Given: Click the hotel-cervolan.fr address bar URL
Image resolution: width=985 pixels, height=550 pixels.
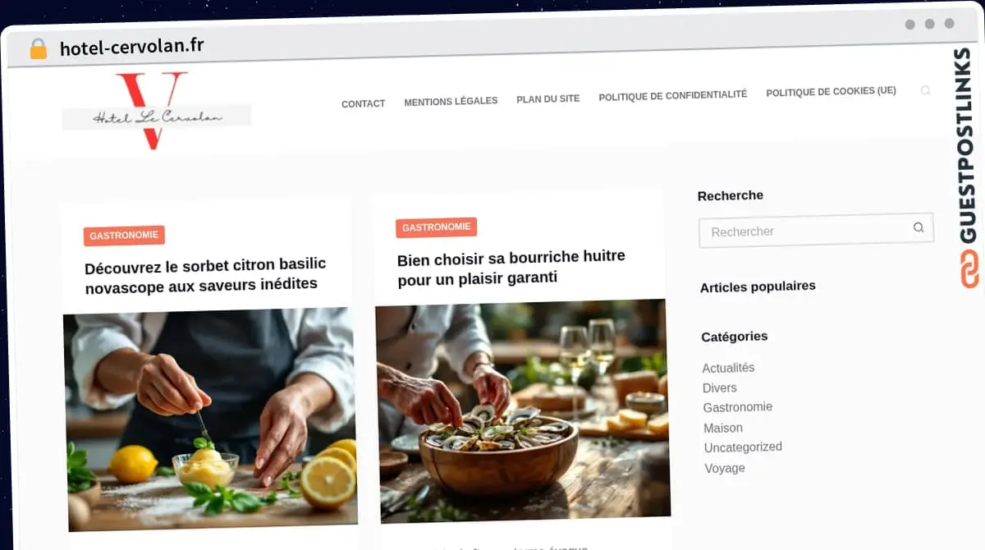Looking at the screenshot, I should click(131, 47).
